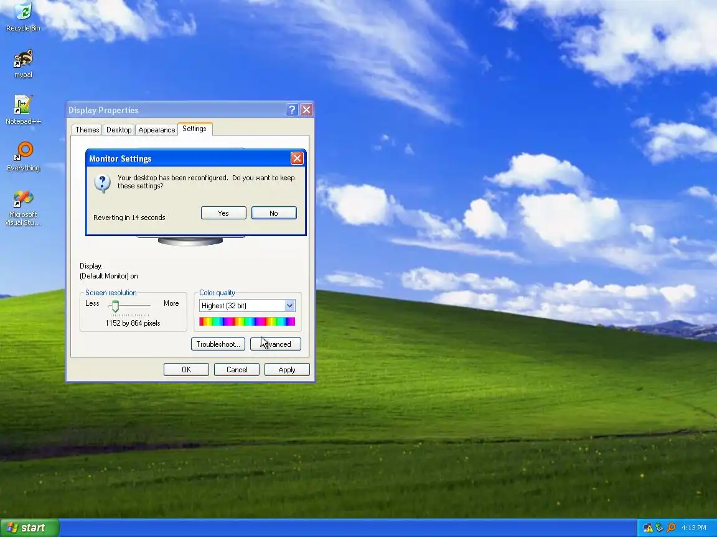Launch the Notepad++ desktop shortcut
This screenshot has width=717, height=537.
coord(23,110)
